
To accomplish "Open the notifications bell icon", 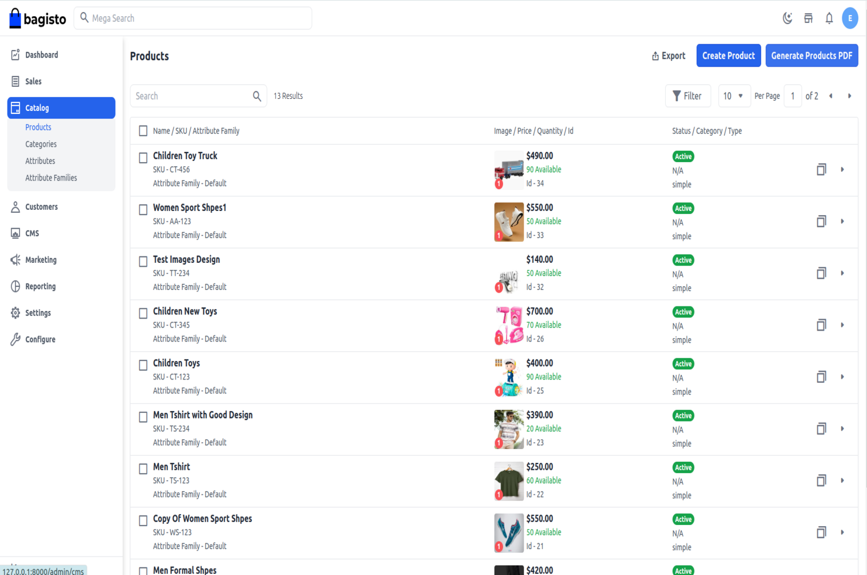I will click(x=829, y=18).
